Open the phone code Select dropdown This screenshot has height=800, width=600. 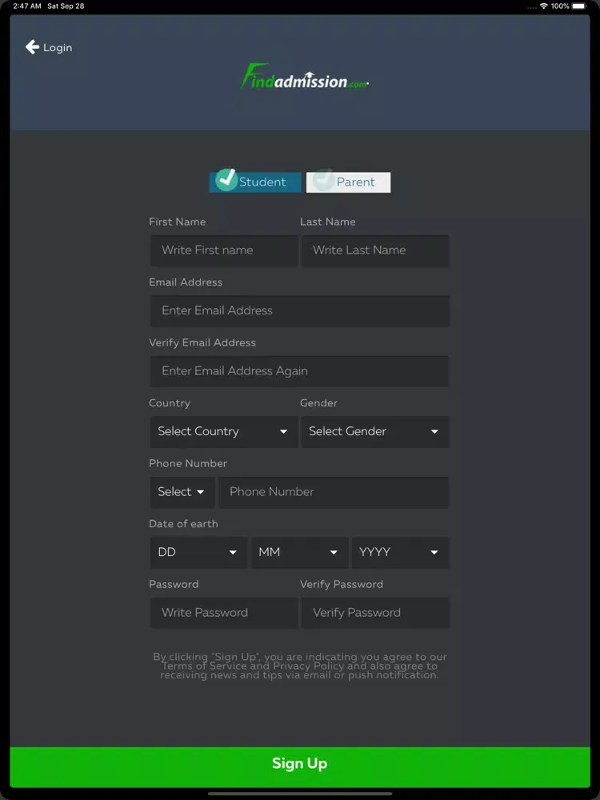pyautogui.click(x=182, y=492)
